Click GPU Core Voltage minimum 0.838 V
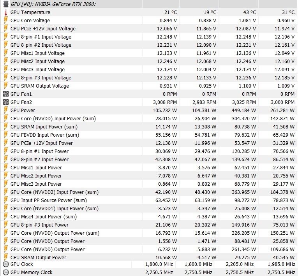 click(208, 21)
